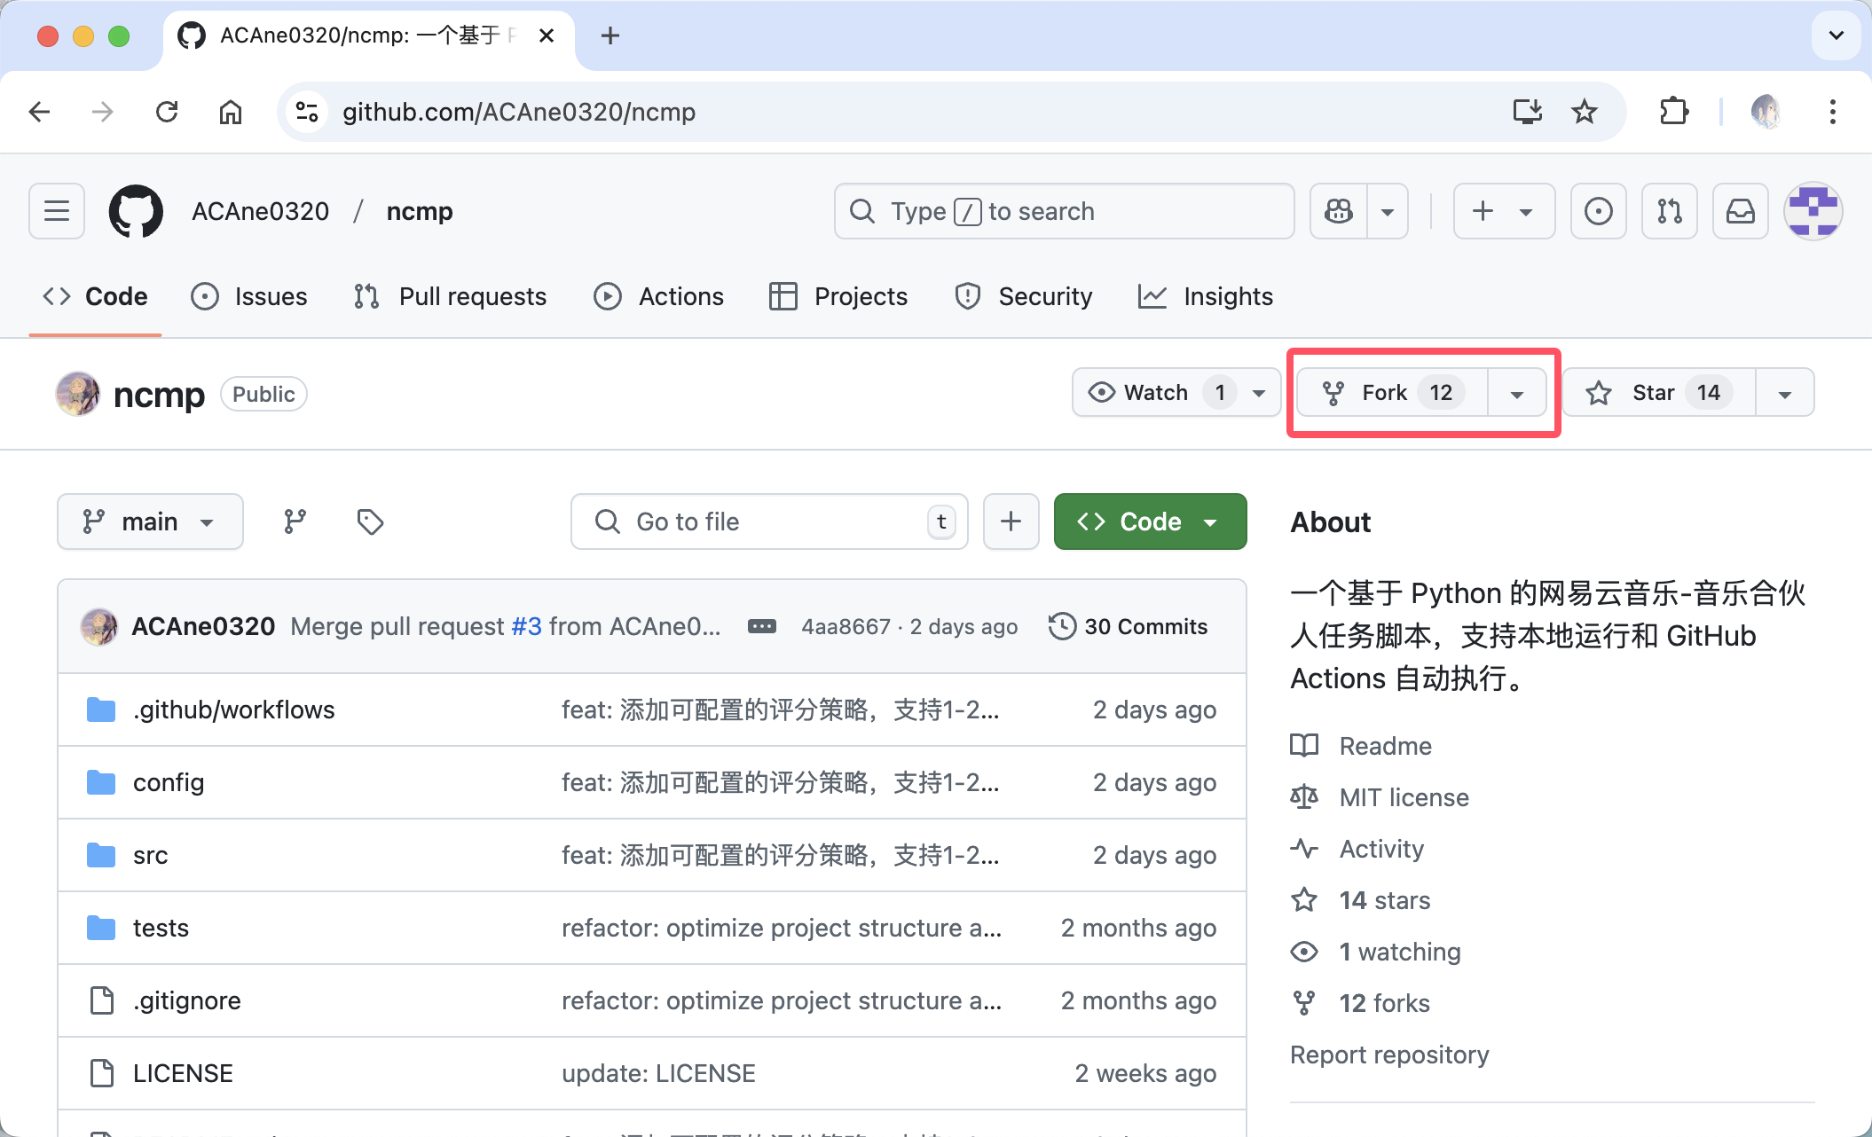Open the Security tab
Screen dimensions: 1872x1137
(x=1023, y=296)
